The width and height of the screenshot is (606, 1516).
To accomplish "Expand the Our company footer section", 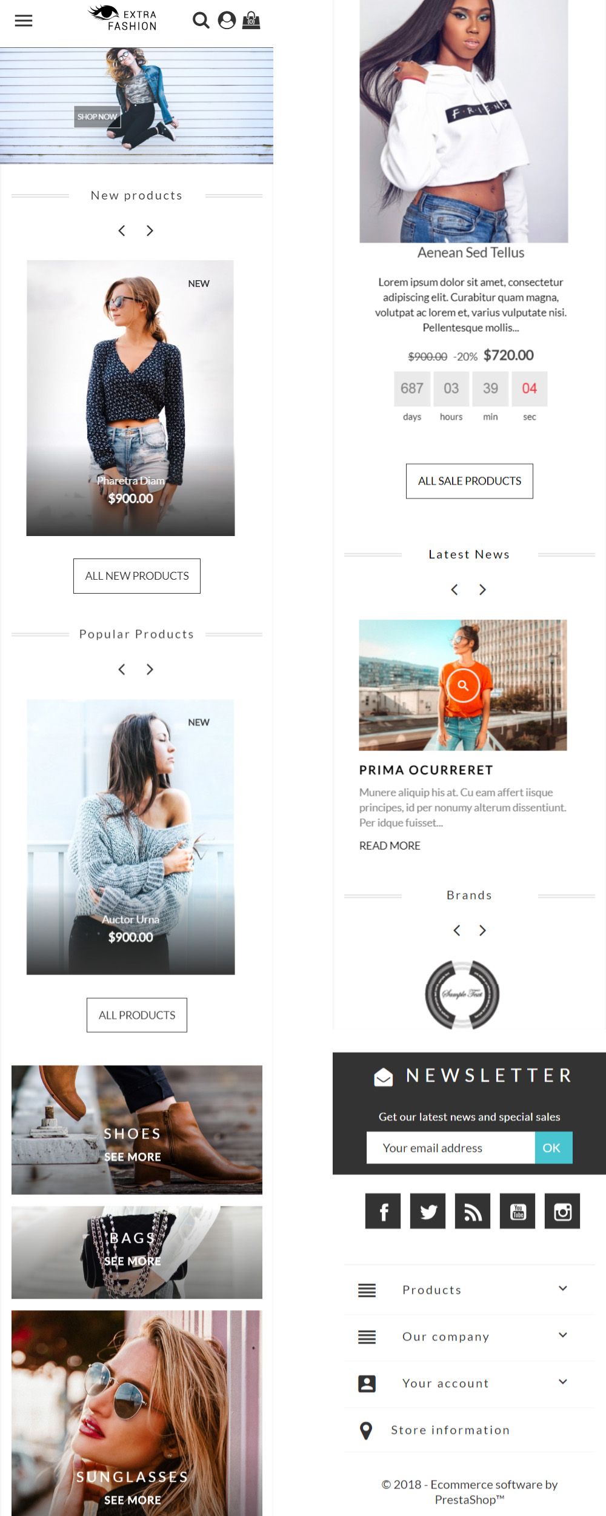I will pos(470,1337).
